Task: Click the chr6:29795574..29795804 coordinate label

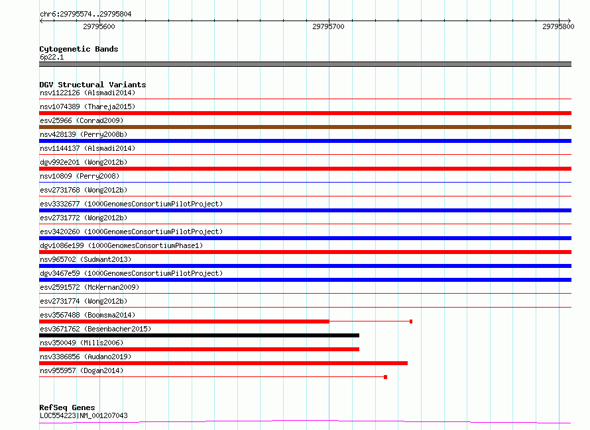Action: coord(86,15)
